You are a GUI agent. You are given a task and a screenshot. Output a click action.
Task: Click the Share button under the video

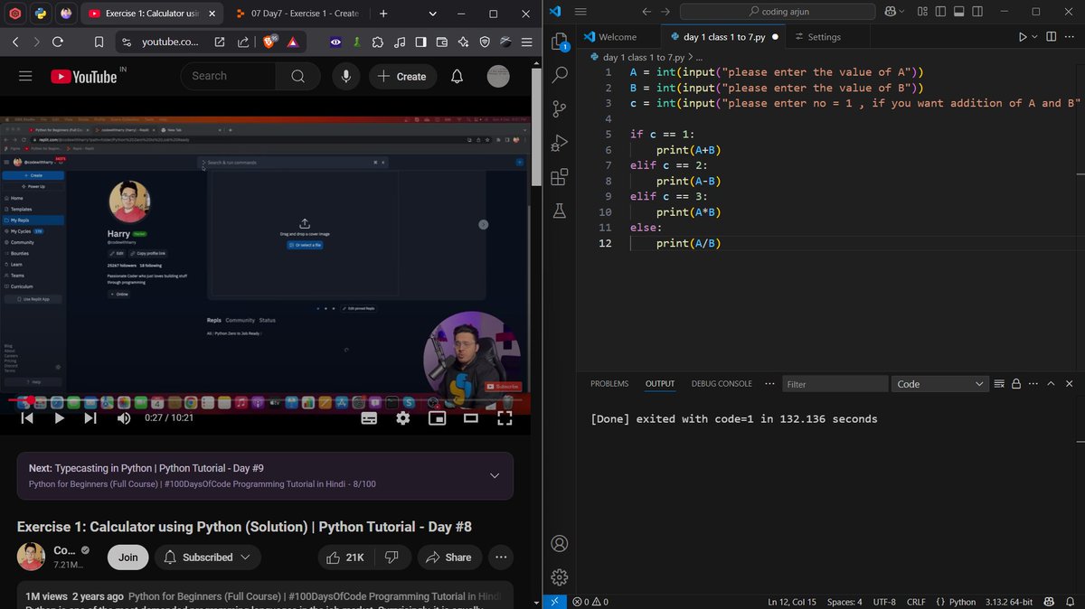coord(449,557)
